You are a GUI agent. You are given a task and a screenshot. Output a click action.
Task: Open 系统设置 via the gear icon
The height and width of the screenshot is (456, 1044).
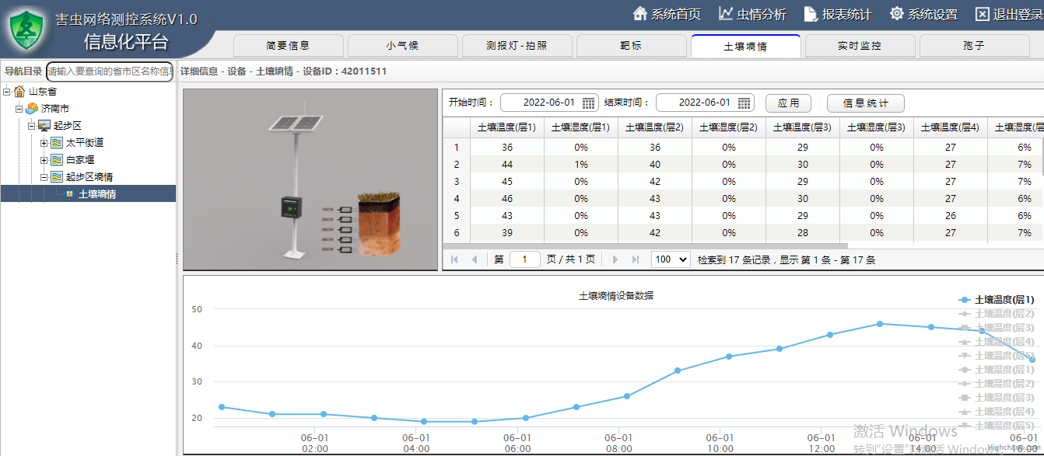point(897,14)
